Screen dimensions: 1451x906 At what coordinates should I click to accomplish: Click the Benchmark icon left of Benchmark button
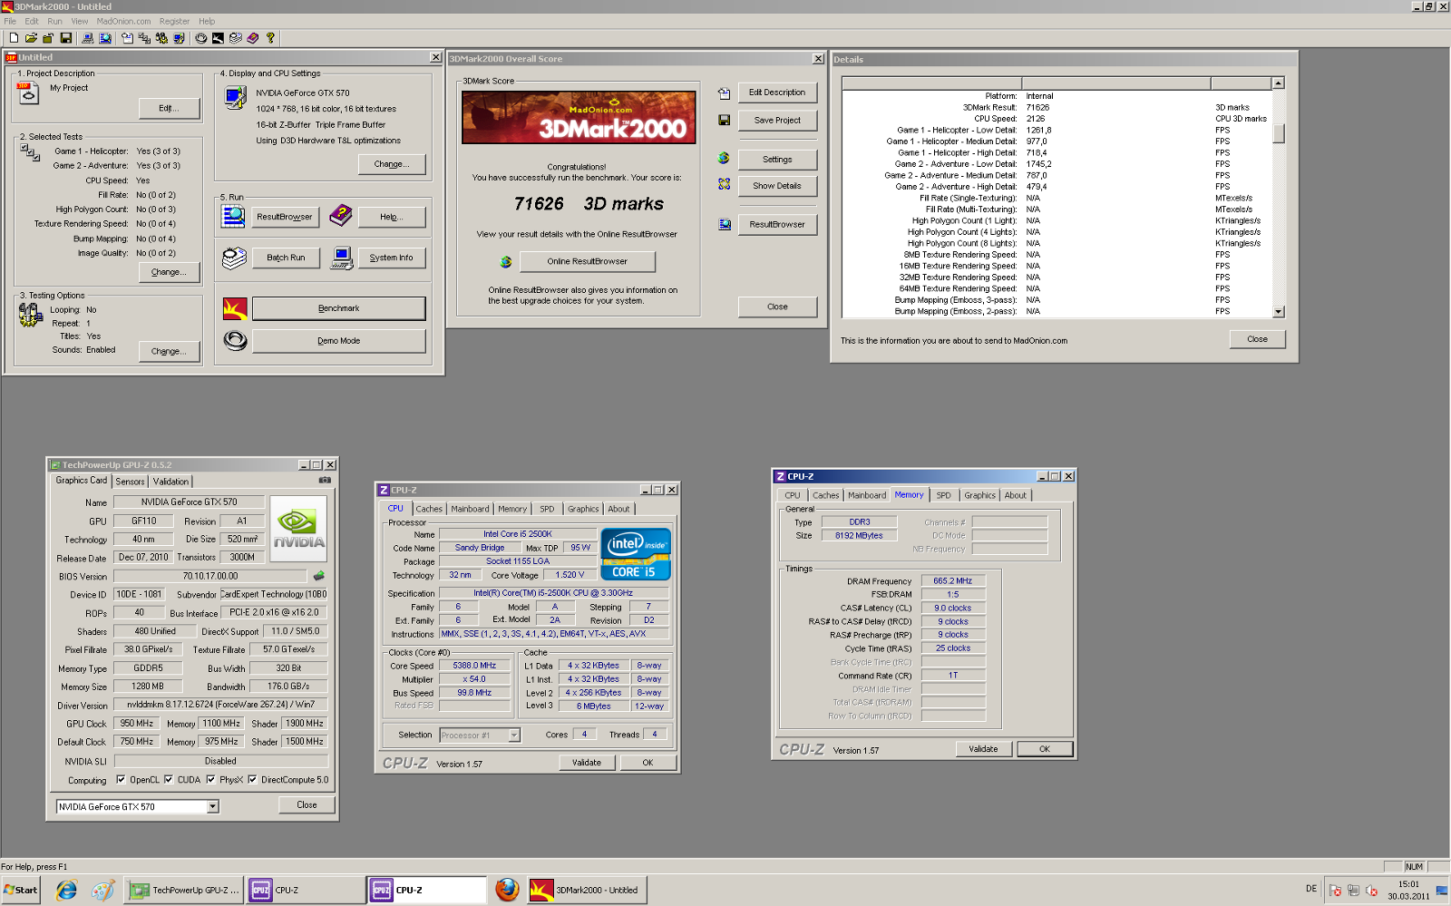[x=235, y=308]
